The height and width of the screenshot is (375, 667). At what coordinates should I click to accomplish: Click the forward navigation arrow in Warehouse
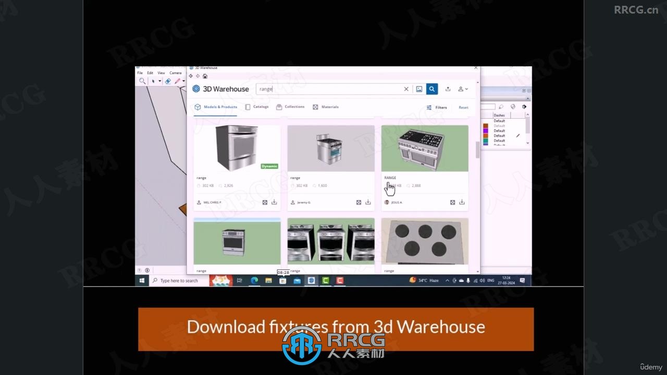pyautogui.click(x=197, y=76)
